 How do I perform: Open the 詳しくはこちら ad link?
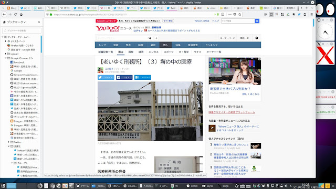click(x=251, y=94)
